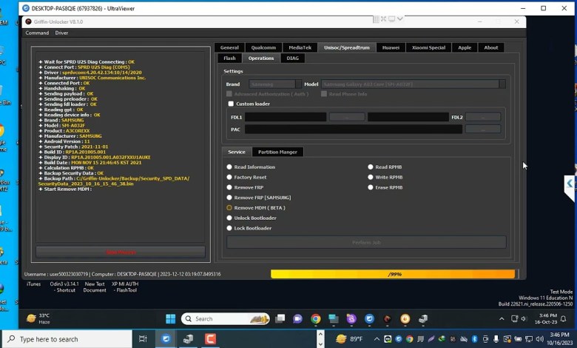
Task: Click the red Stop Process button
Action: point(121,252)
